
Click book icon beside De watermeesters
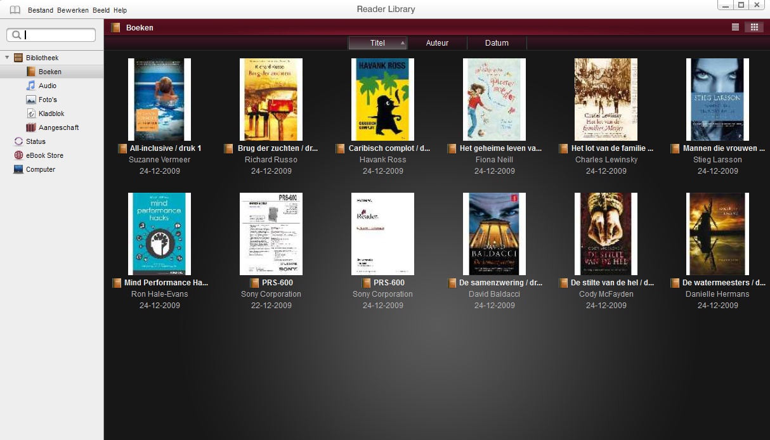coord(674,283)
